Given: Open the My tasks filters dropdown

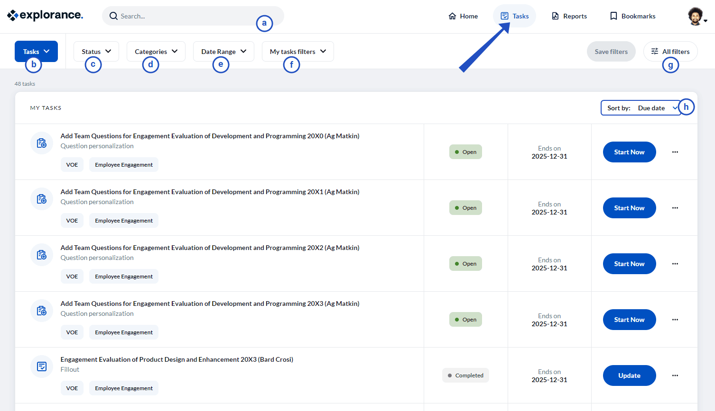Looking at the screenshot, I should pyautogui.click(x=297, y=51).
